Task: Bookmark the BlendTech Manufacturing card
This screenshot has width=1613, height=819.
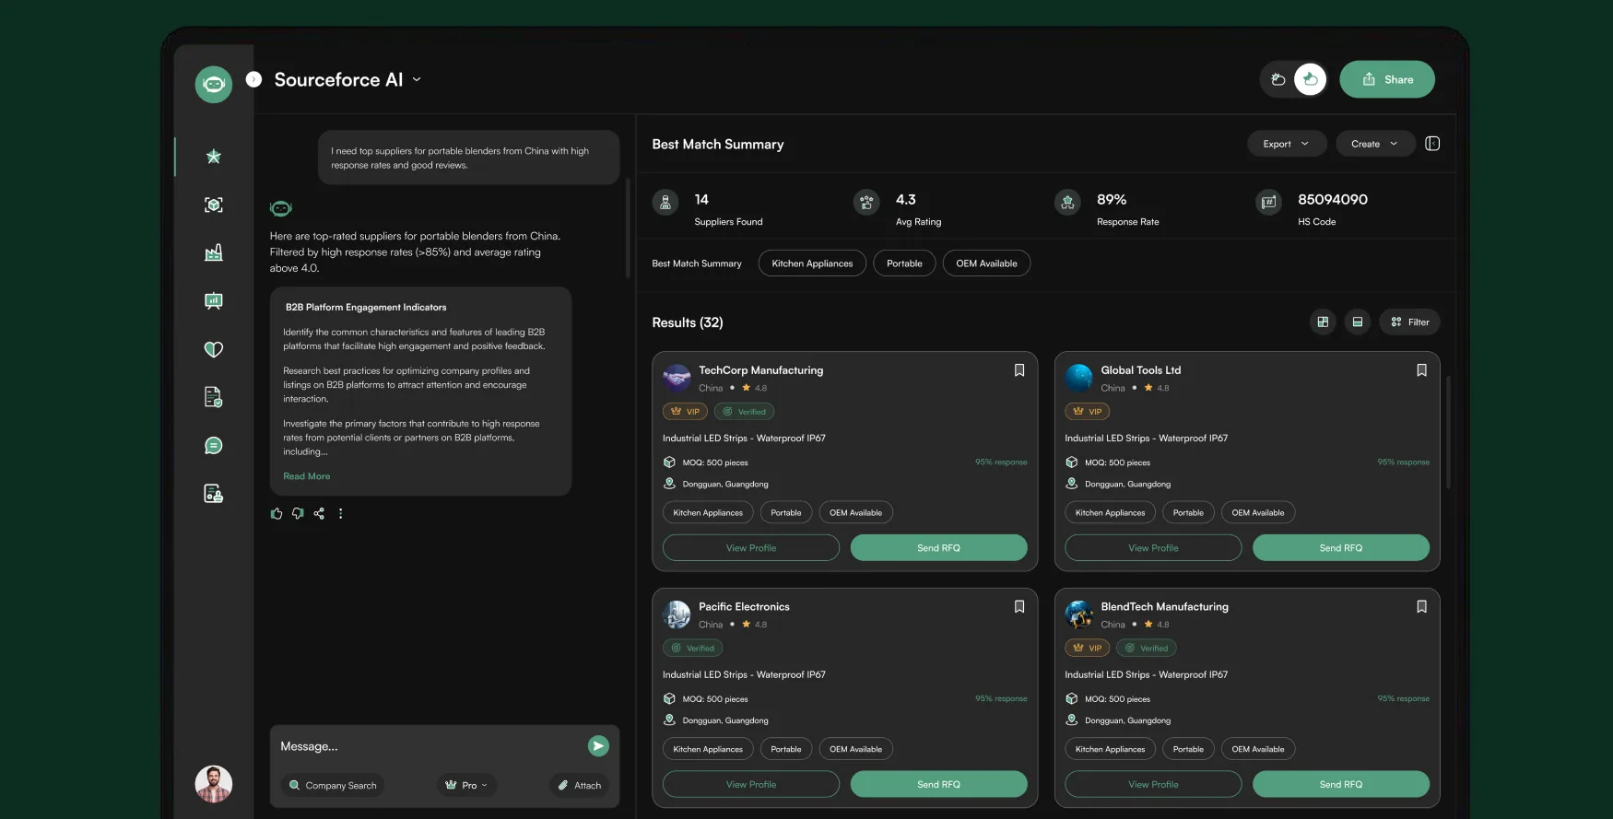Action: [x=1421, y=606]
